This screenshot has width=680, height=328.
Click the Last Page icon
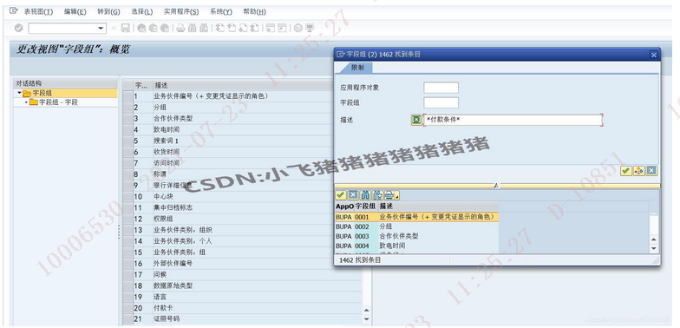255,28
